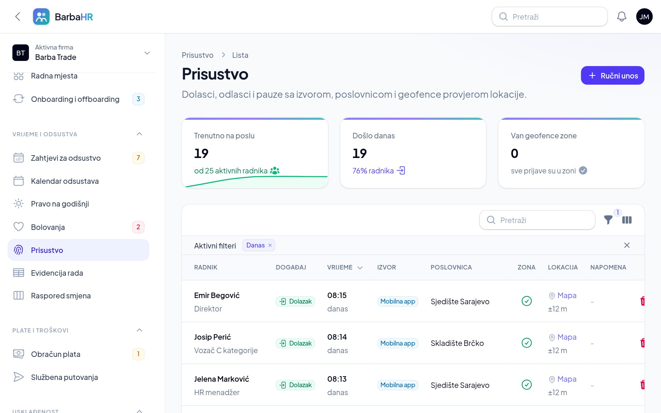Click the back arrow in header
The width and height of the screenshot is (661, 413).
18,17
